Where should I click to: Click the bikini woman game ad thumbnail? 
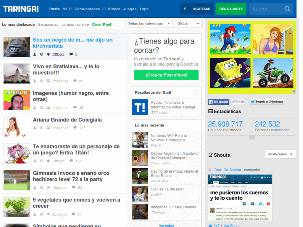pos(273,39)
